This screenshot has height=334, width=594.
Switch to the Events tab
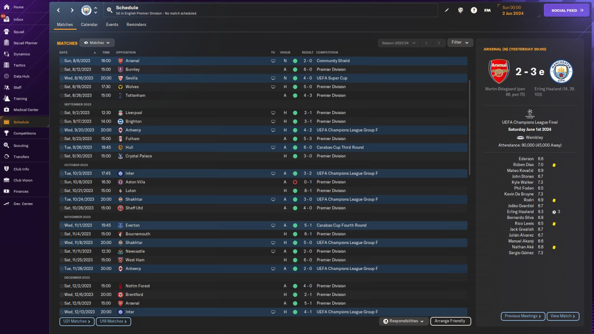pos(112,25)
